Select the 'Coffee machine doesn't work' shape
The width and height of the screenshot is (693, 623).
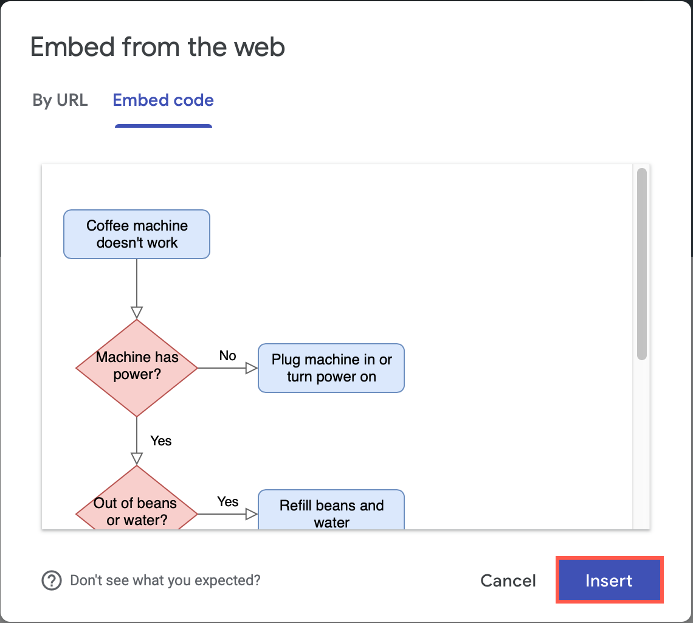click(136, 234)
